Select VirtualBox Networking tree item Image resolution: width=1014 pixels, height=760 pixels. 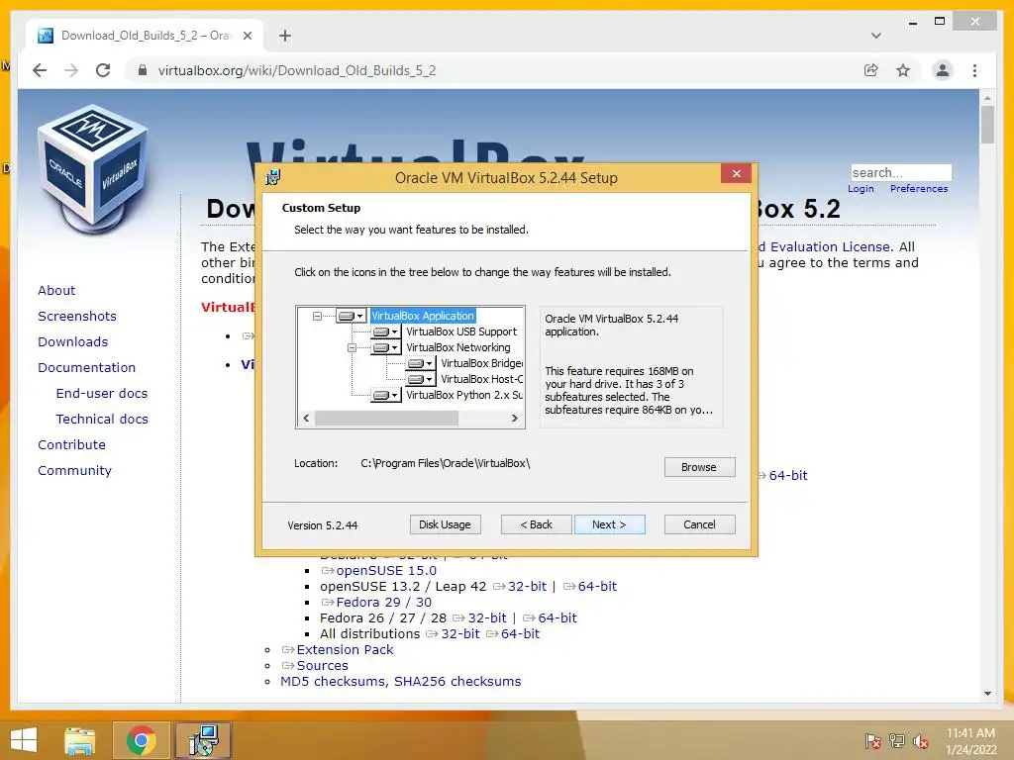(457, 347)
